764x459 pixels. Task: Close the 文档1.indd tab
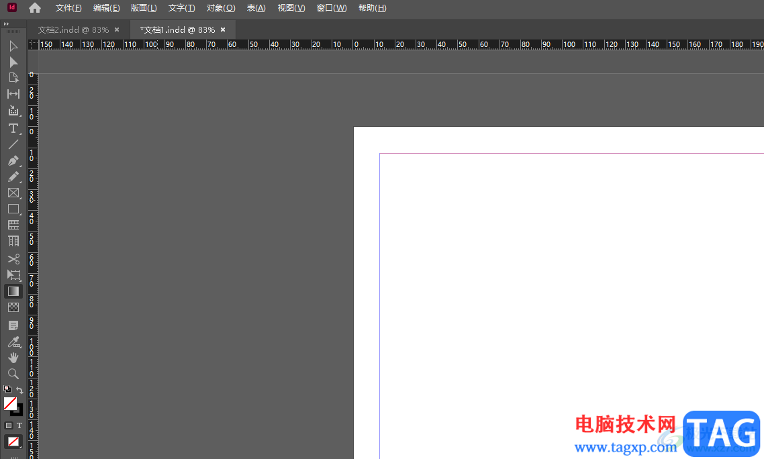pyautogui.click(x=223, y=30)
